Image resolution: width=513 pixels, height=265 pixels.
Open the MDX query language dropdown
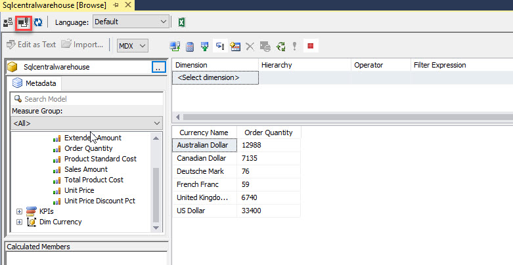point(133,46)
